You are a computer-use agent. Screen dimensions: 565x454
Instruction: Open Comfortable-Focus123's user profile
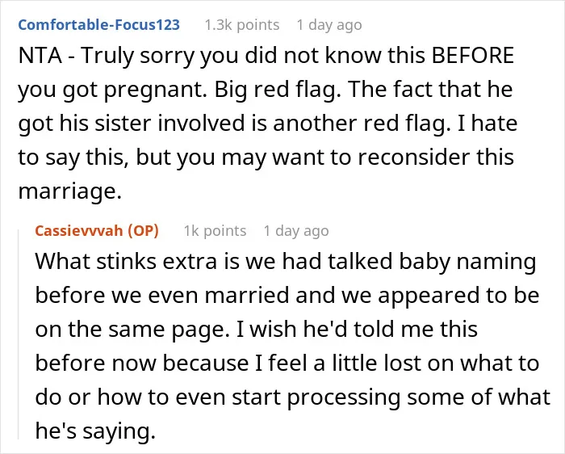tap(98, 25)
